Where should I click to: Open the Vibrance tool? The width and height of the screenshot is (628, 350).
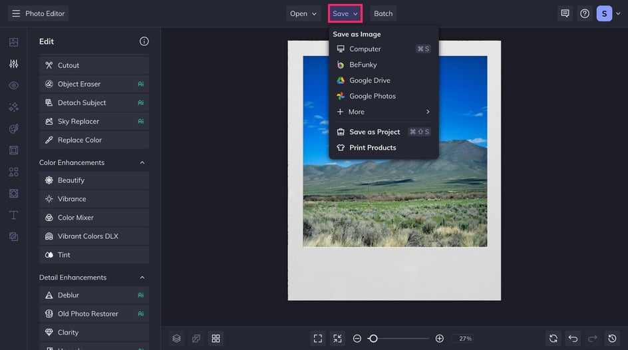[94, 199]
